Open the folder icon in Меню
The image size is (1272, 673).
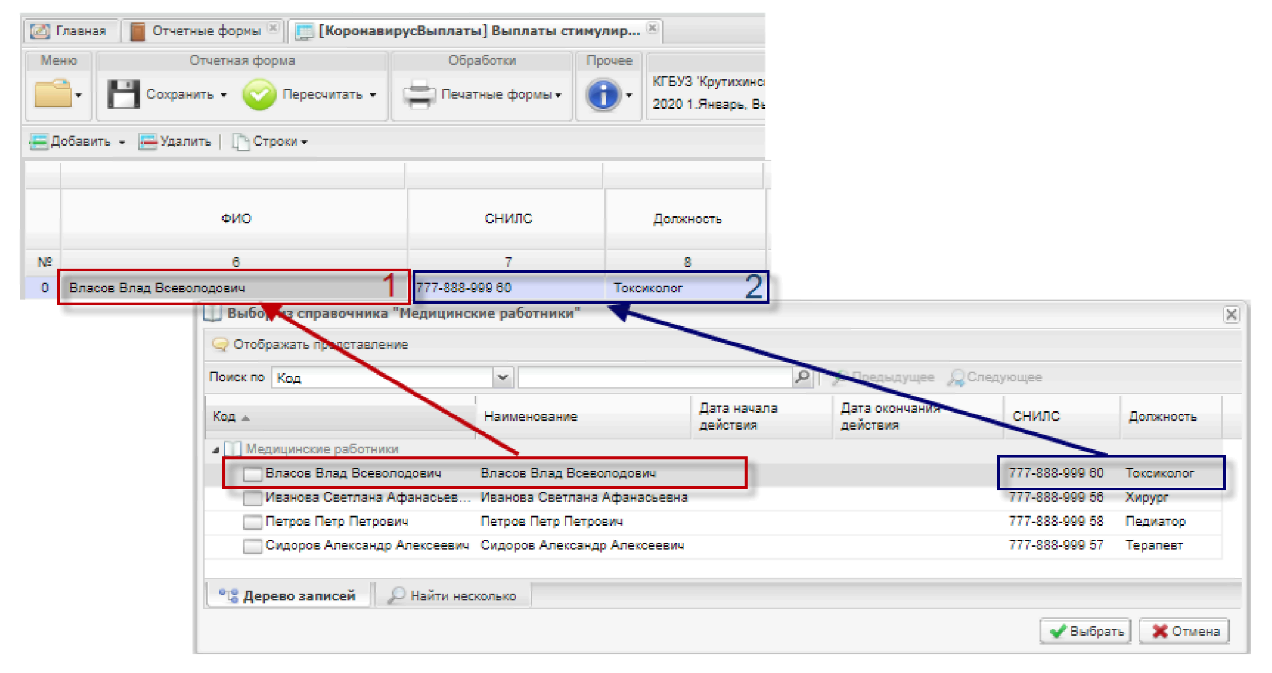[53, 94]
